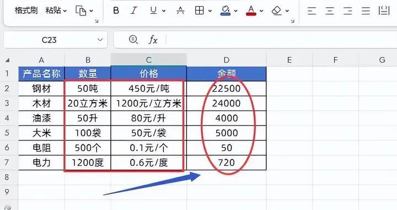Image resolution: width=397 pixels, height=210 pixels.
Task: Select column C header
Action: pyautogui.click(x=149, y=60)
